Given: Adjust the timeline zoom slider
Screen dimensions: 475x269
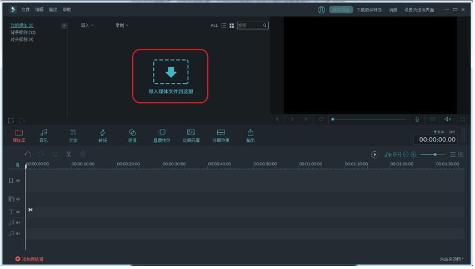Looking at the screenshot, I should pyautogui.click(x=433, y=155).
